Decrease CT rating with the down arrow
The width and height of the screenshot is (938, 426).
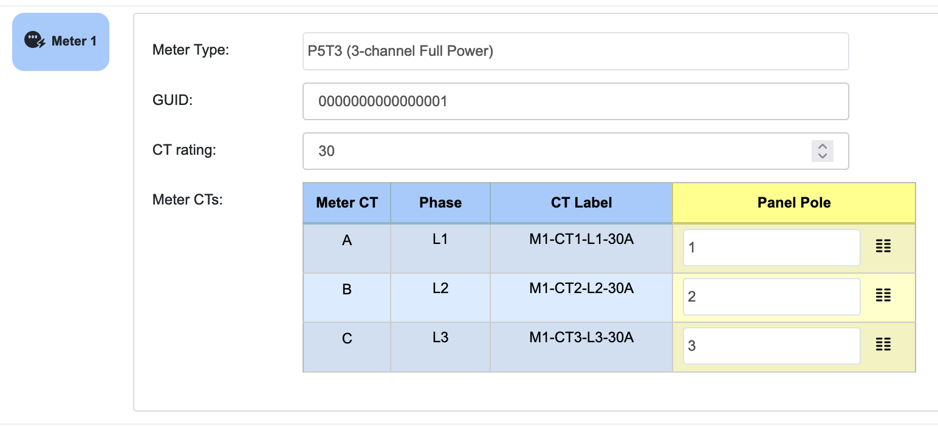(822, 156)
